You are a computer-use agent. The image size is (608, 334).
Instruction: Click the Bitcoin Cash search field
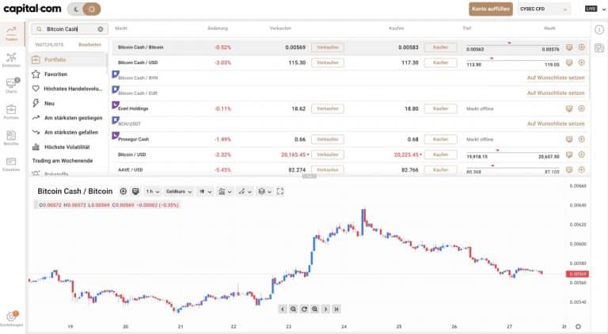click(65, 28)
